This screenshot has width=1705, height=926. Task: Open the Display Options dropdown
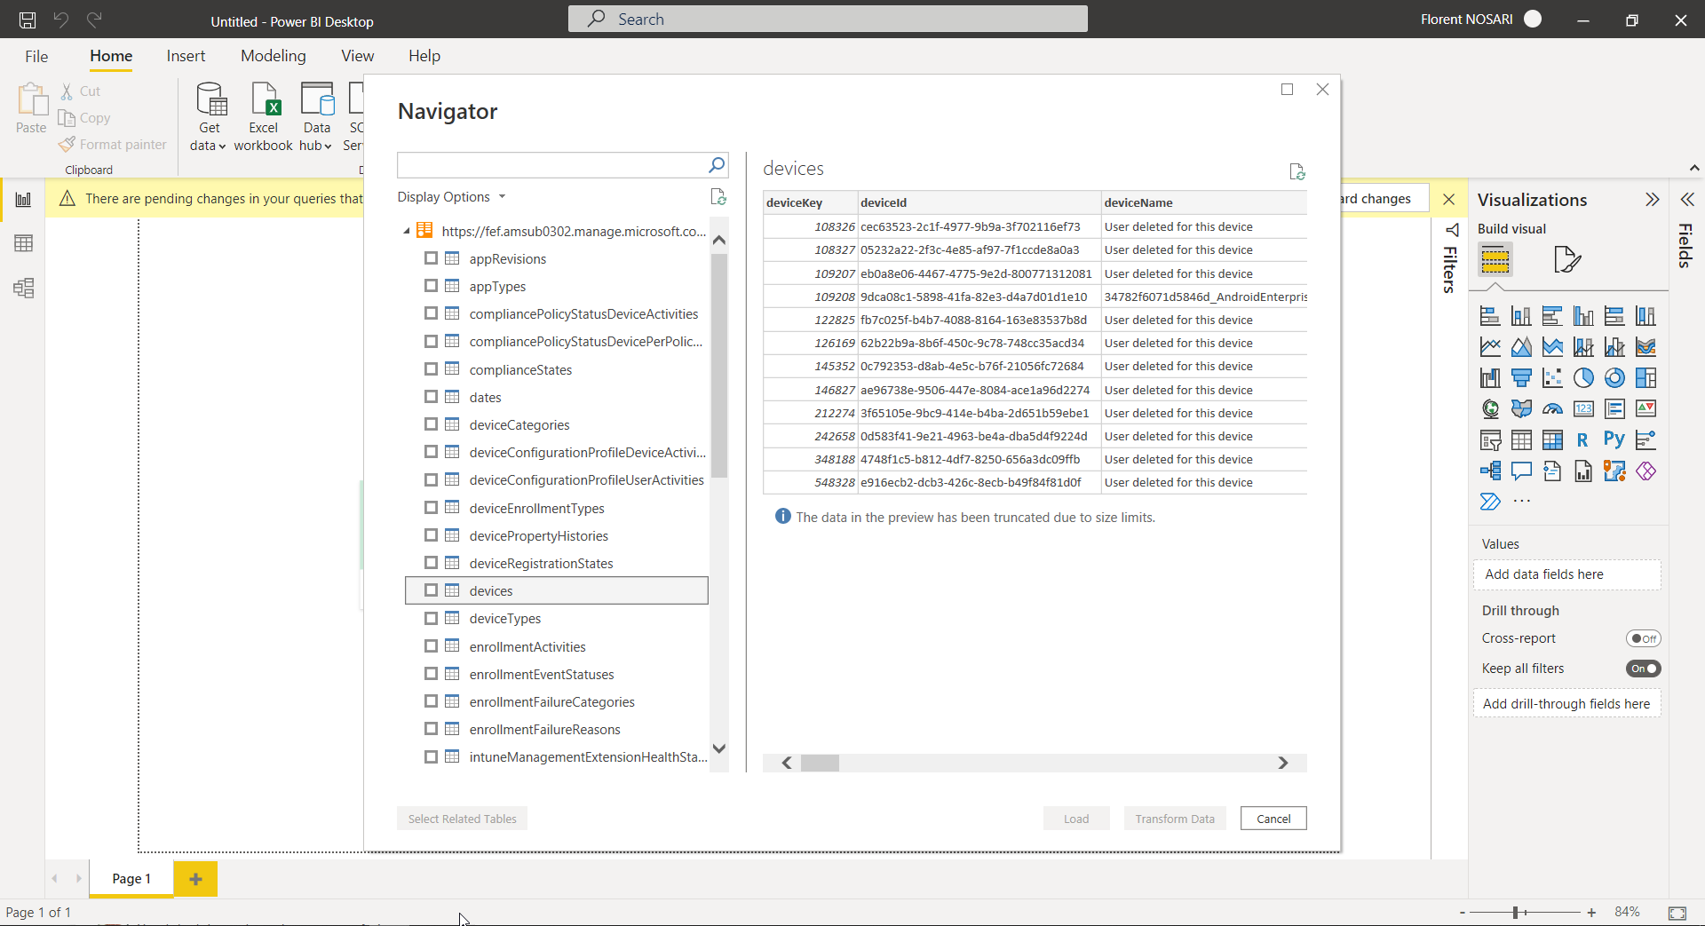pyautogui.click(x=452, y=196)
